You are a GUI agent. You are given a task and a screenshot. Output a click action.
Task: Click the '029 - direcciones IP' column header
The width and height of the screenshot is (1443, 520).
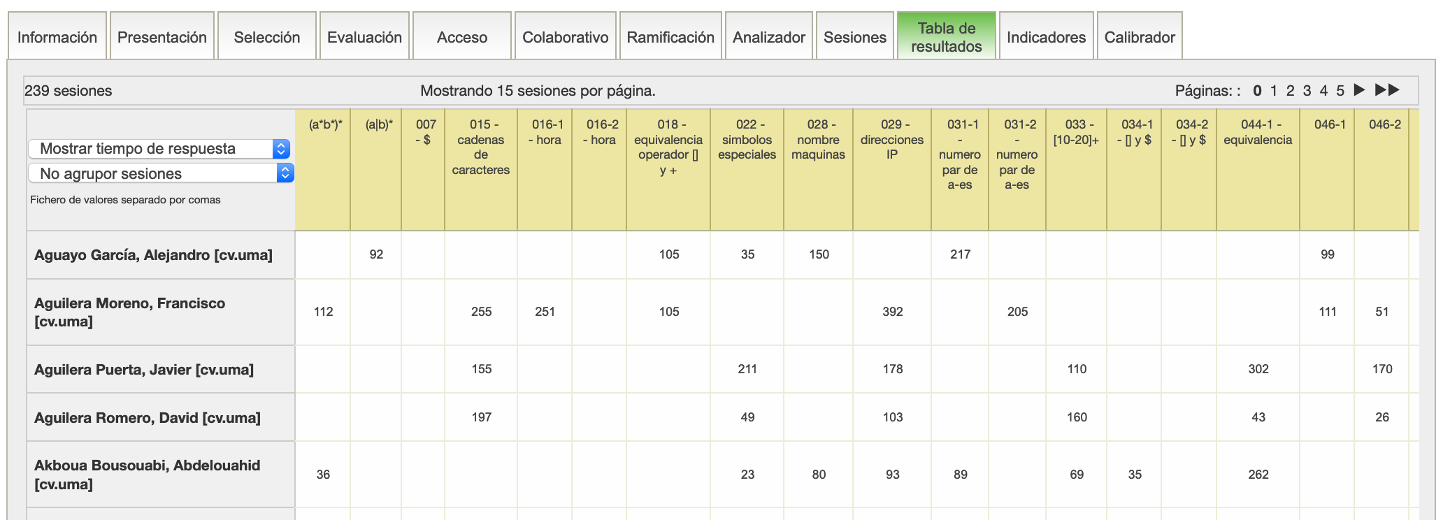pos(891,139)
